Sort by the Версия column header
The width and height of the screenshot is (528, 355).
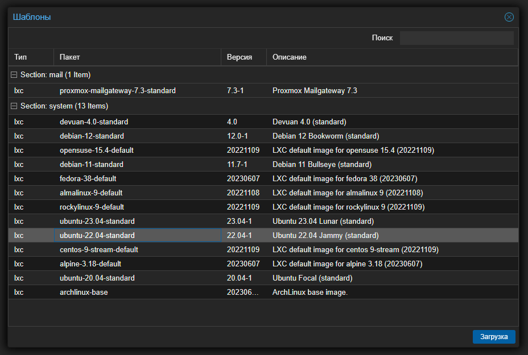pos(244,57)
